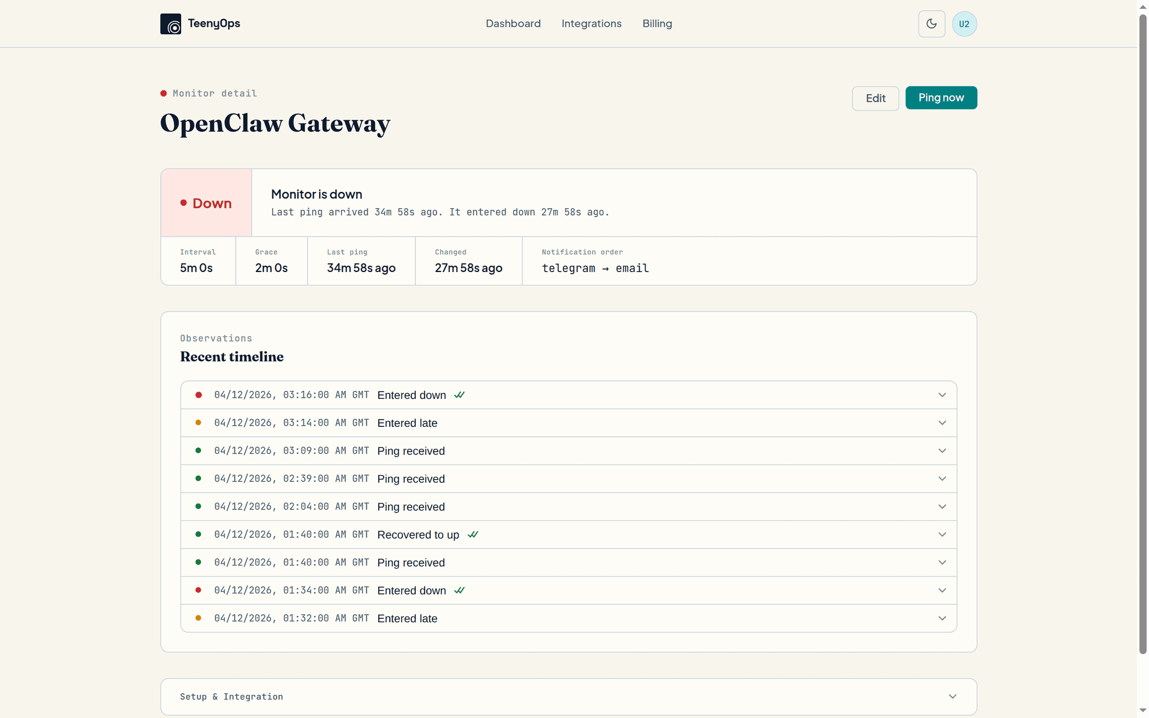Viewport: 1149px width, 718px height.
Task: Click the TeenyOps brand name link
Action: (214, 24)
